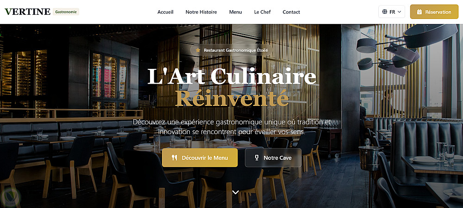Open the Le Chef page
Viewport: 463px width, 208px height.
tap(262, 12)
